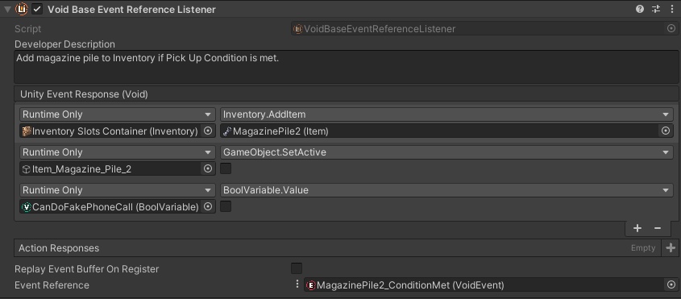Open three-dot menu beside Event Reference
Image resolution: width=681 pixels, height=299 pixels.
click(x=297, y=284)
